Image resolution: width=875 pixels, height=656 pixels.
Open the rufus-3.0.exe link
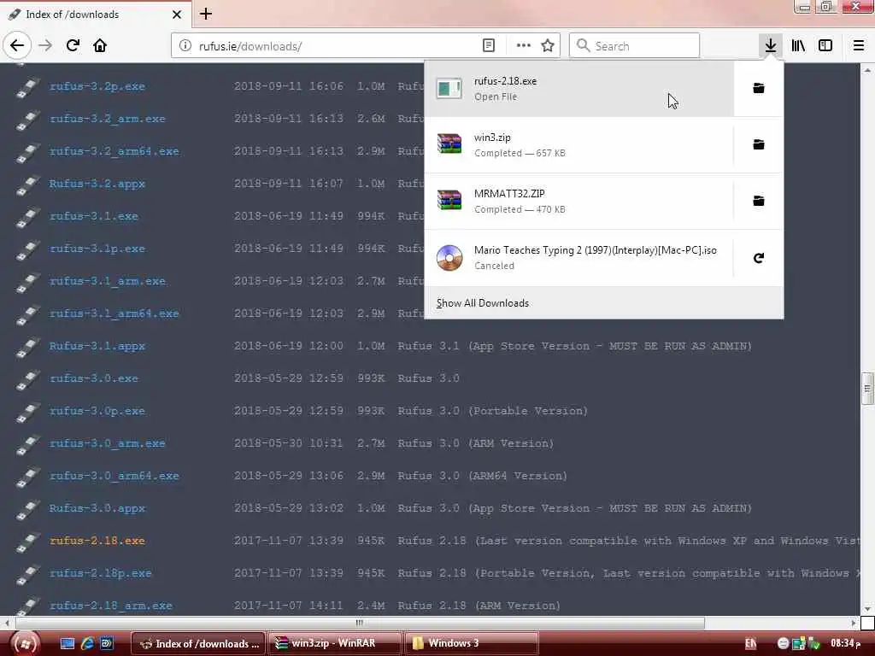[x=94, y=378]
